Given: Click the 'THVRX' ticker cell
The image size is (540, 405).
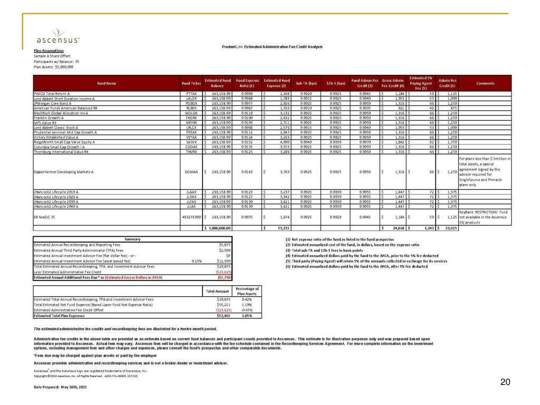Looking at the screenshot, I should click(x=191, y=152).
